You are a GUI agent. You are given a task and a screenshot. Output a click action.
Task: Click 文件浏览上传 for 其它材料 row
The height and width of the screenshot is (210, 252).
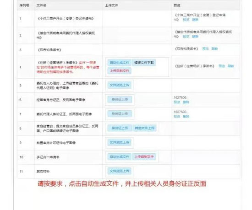pyautogui.click(x=120, y=171)
